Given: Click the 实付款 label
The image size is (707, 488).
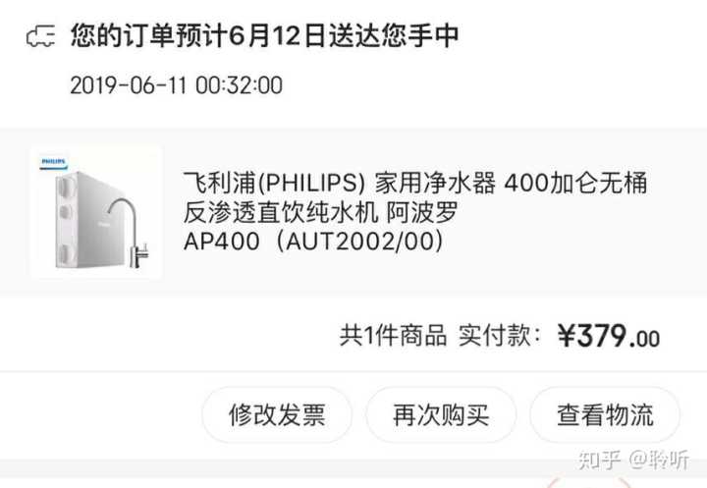Looking at the screenshot, I should click(500, 336).
